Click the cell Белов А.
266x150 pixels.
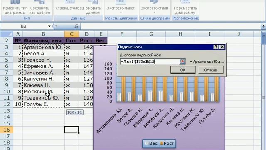tap(43, 53)
